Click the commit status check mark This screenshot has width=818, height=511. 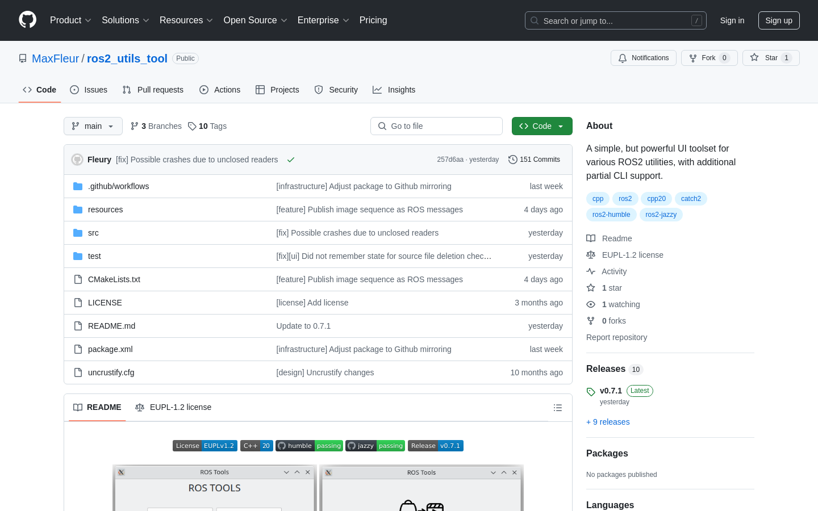291,160
